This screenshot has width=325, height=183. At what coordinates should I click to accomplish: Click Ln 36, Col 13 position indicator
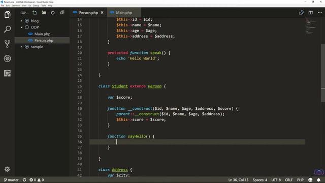click(x=238, y=180)
